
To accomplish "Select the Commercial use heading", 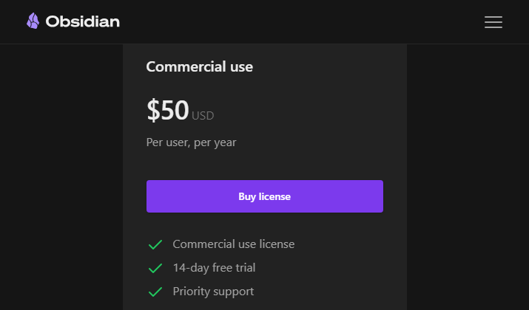I will tap(199, 66).
